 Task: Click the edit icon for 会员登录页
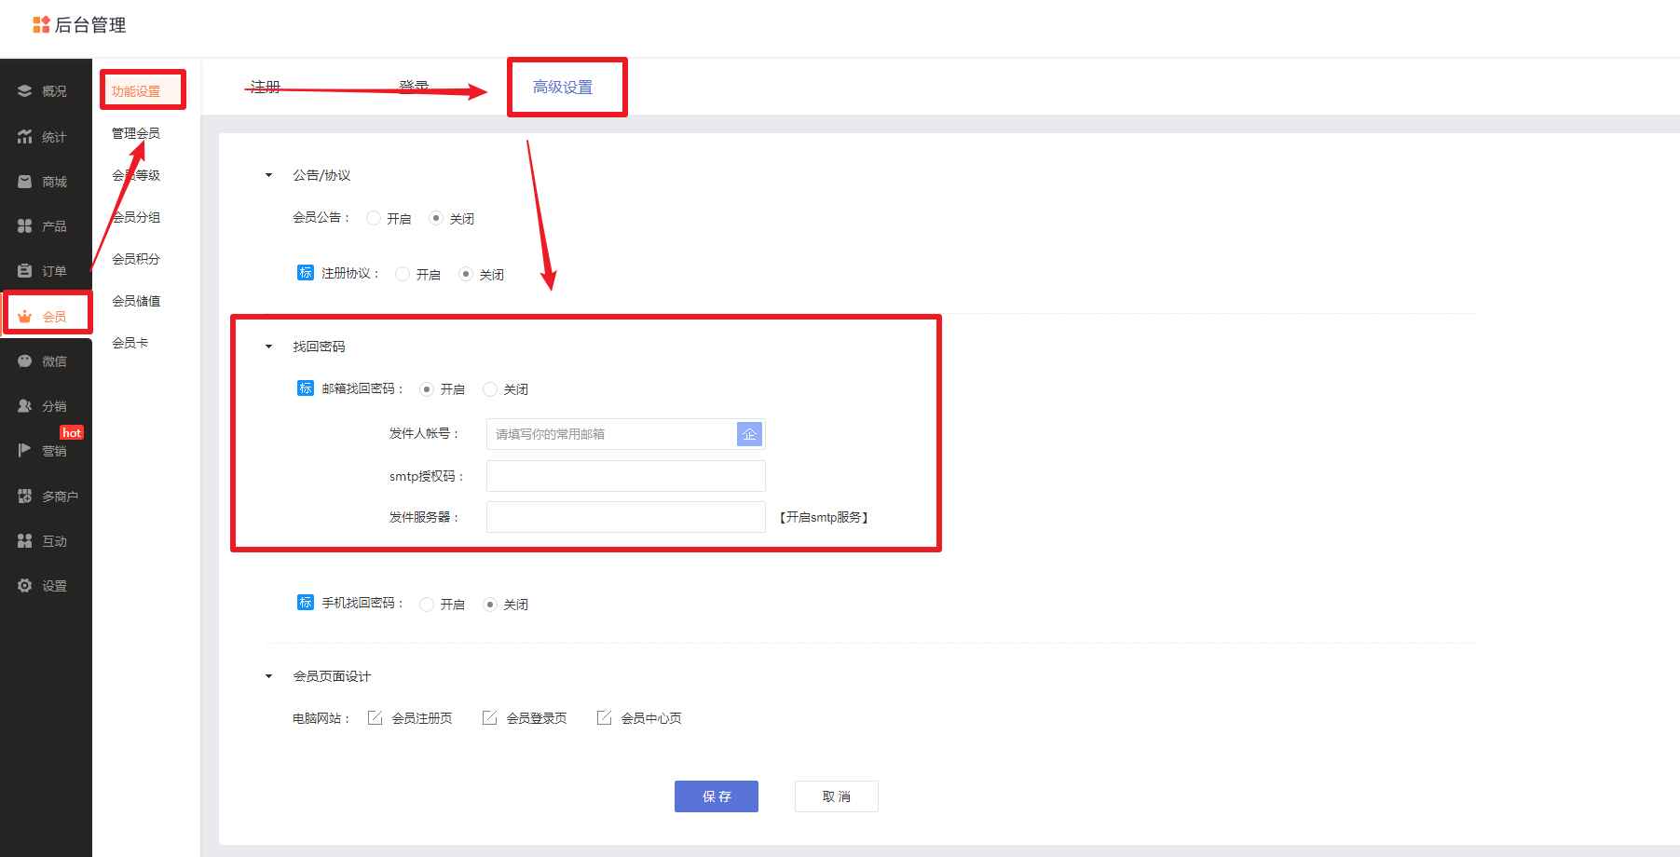(490, 717)
